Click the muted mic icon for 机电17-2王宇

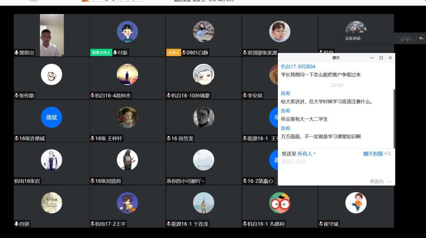(92, 224)
